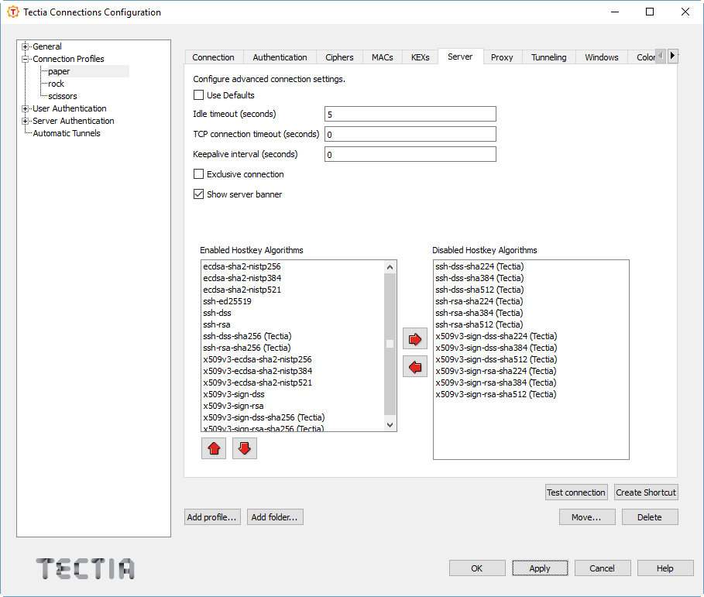
Task: Uncheck Show server banner
Action: pyautogui.click(x=198, y=194)
